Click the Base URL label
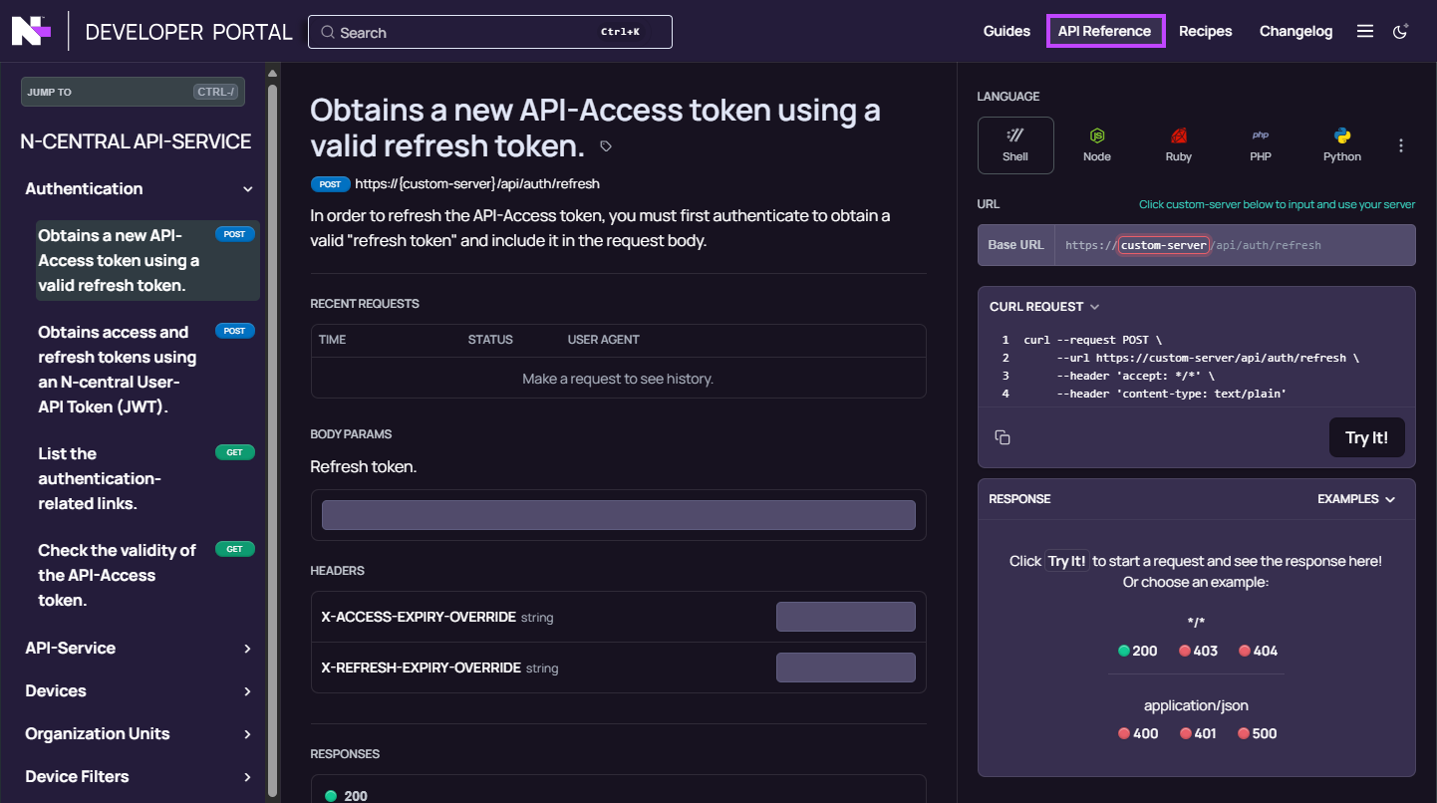Image resolution: width=1437 pixels, height=803 pixels. [x=1016, y=245]
